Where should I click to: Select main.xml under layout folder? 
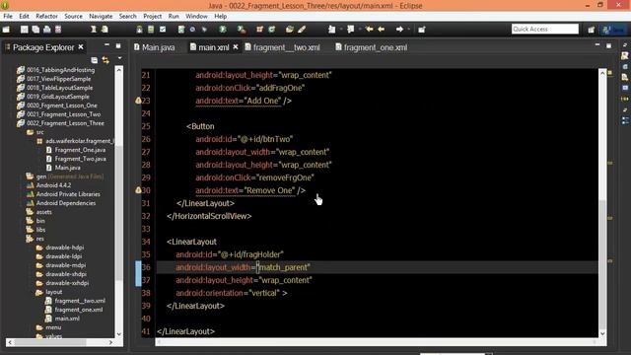[x=67, y=319]
